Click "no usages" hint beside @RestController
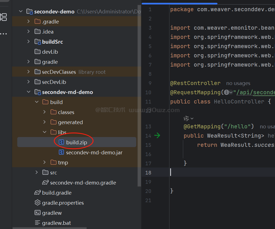Viewport: 275px width, 229px height. pos(238,83)
